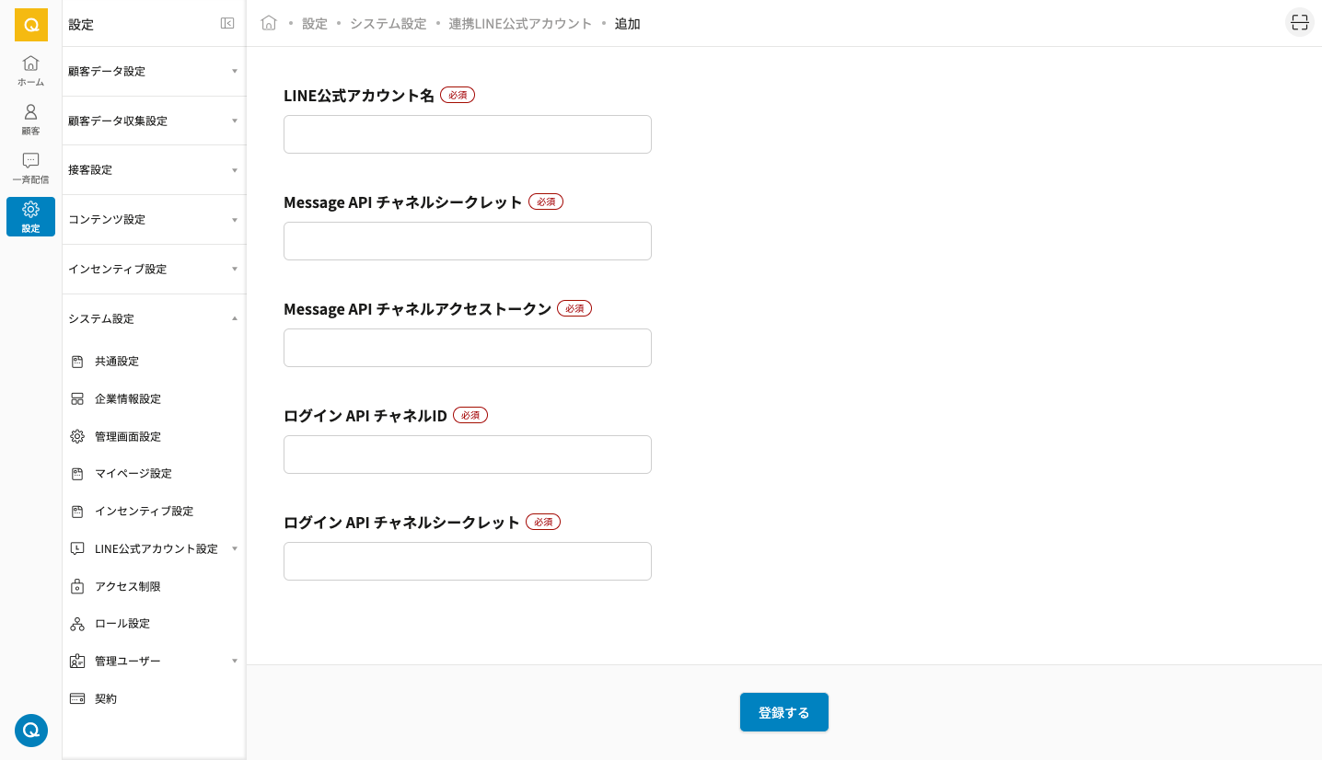Click the Home icon in left rail
1322x760 pixels.
[30, 70]
